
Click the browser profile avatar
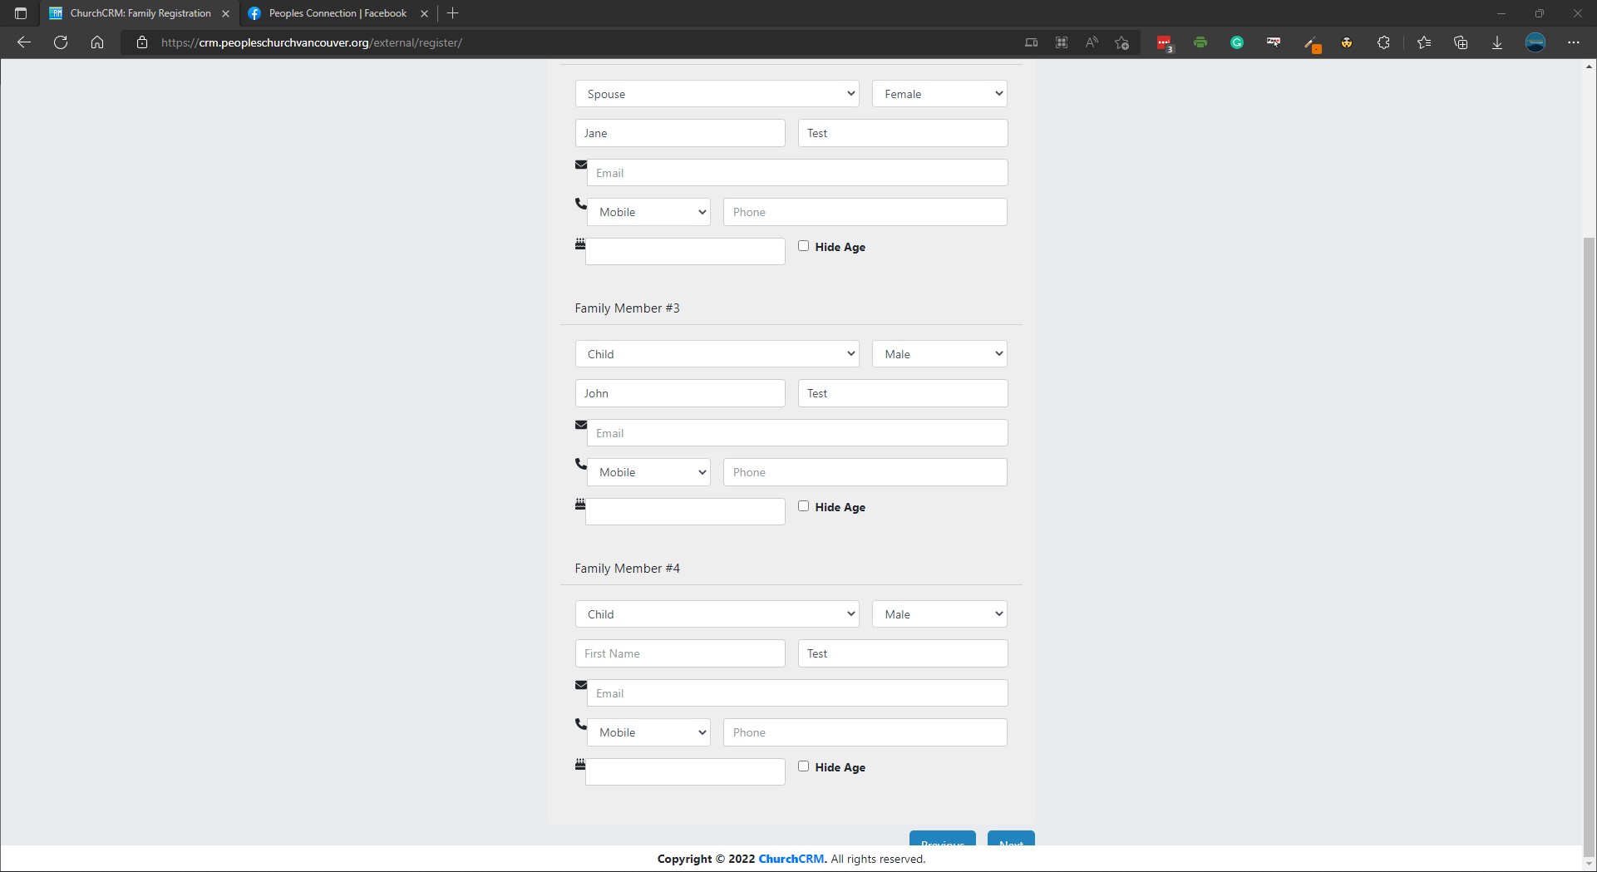click(x=1535, y=42)
